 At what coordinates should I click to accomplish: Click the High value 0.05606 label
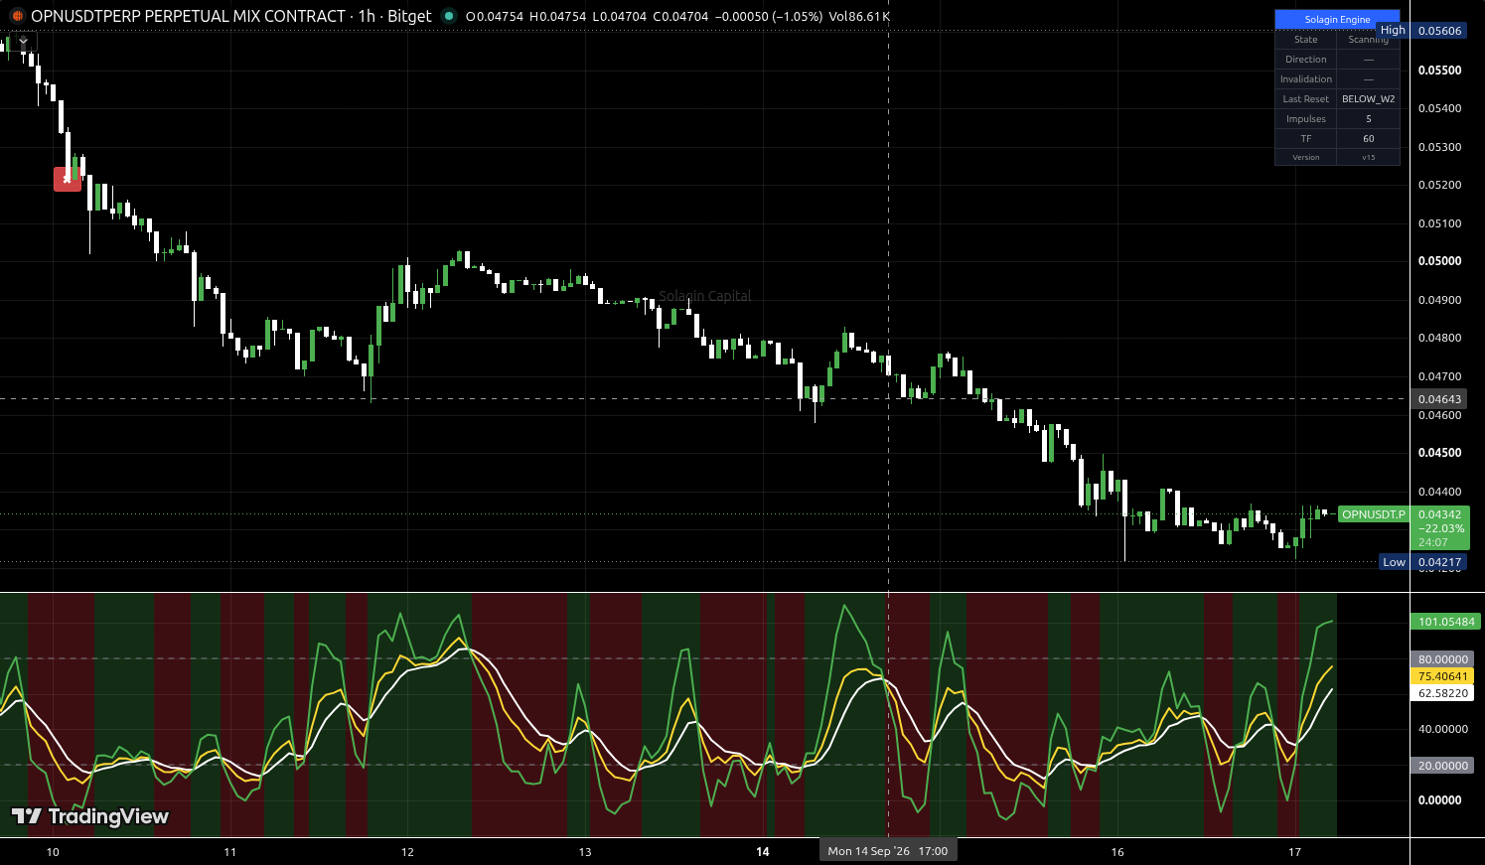(x=1439, y=31)
